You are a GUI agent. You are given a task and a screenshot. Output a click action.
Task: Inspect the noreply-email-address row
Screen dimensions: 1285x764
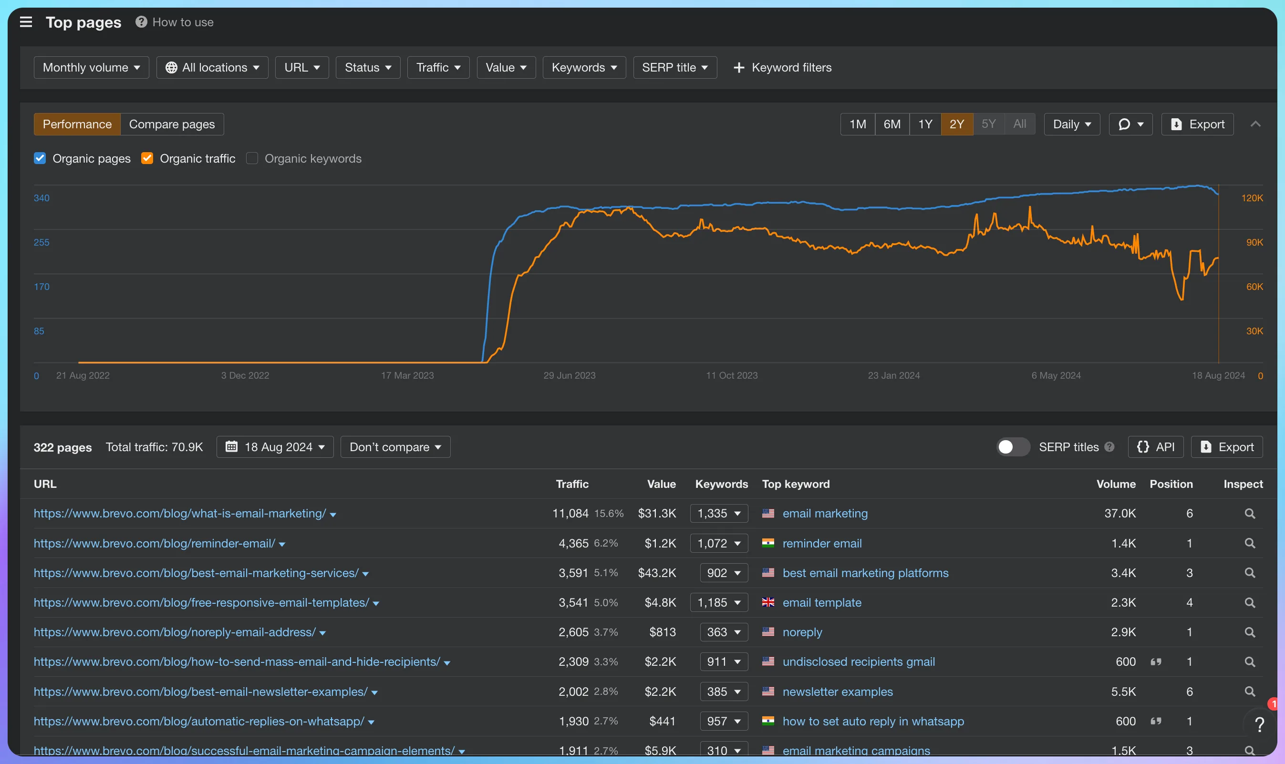click(x=1250, y=632)
